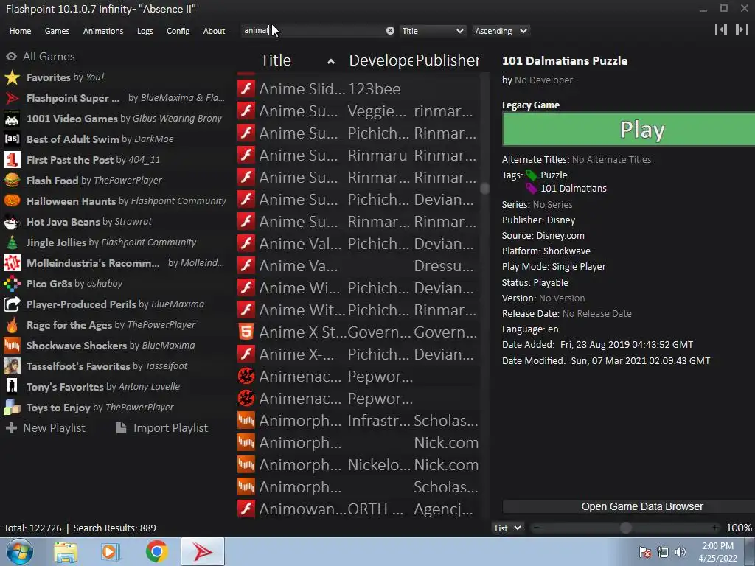The height and width of the screenshot is (566, 755).
Task: Click the 101 Dalmatians Puzzle title
Action: point(565,61)
